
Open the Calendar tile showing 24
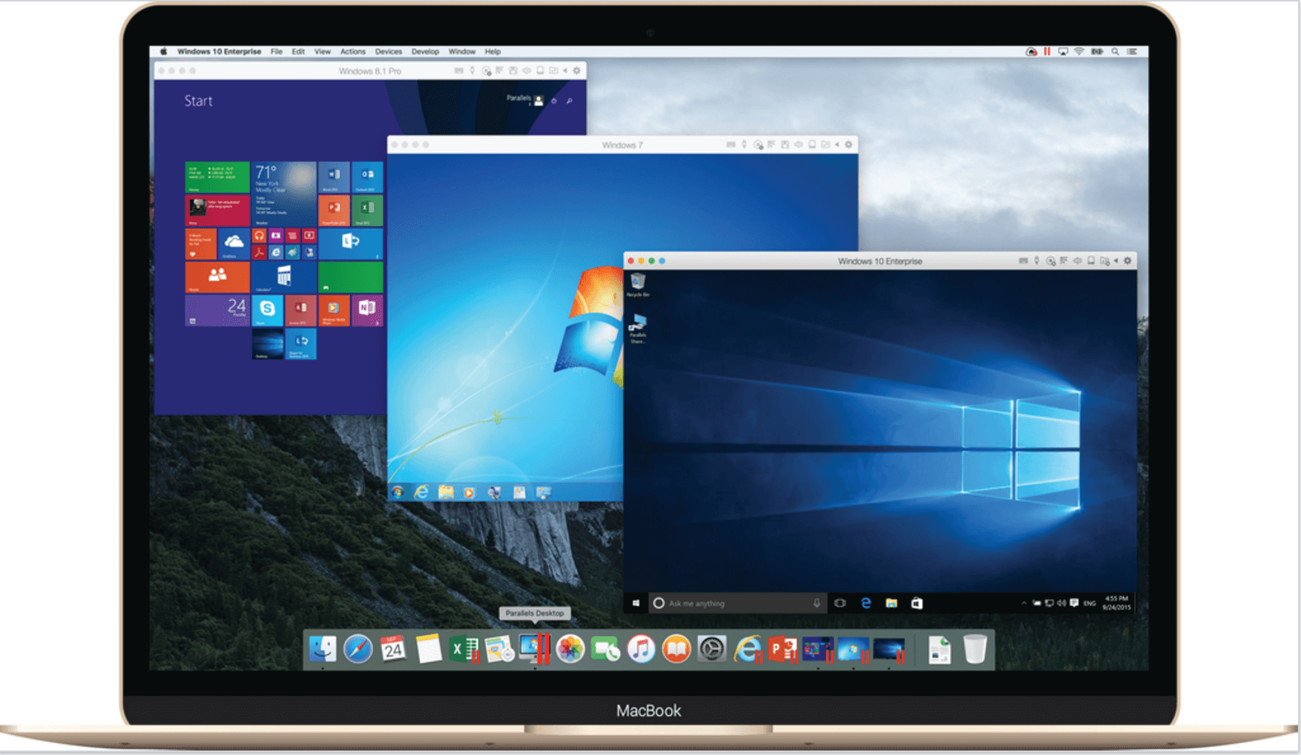(217, 310)
